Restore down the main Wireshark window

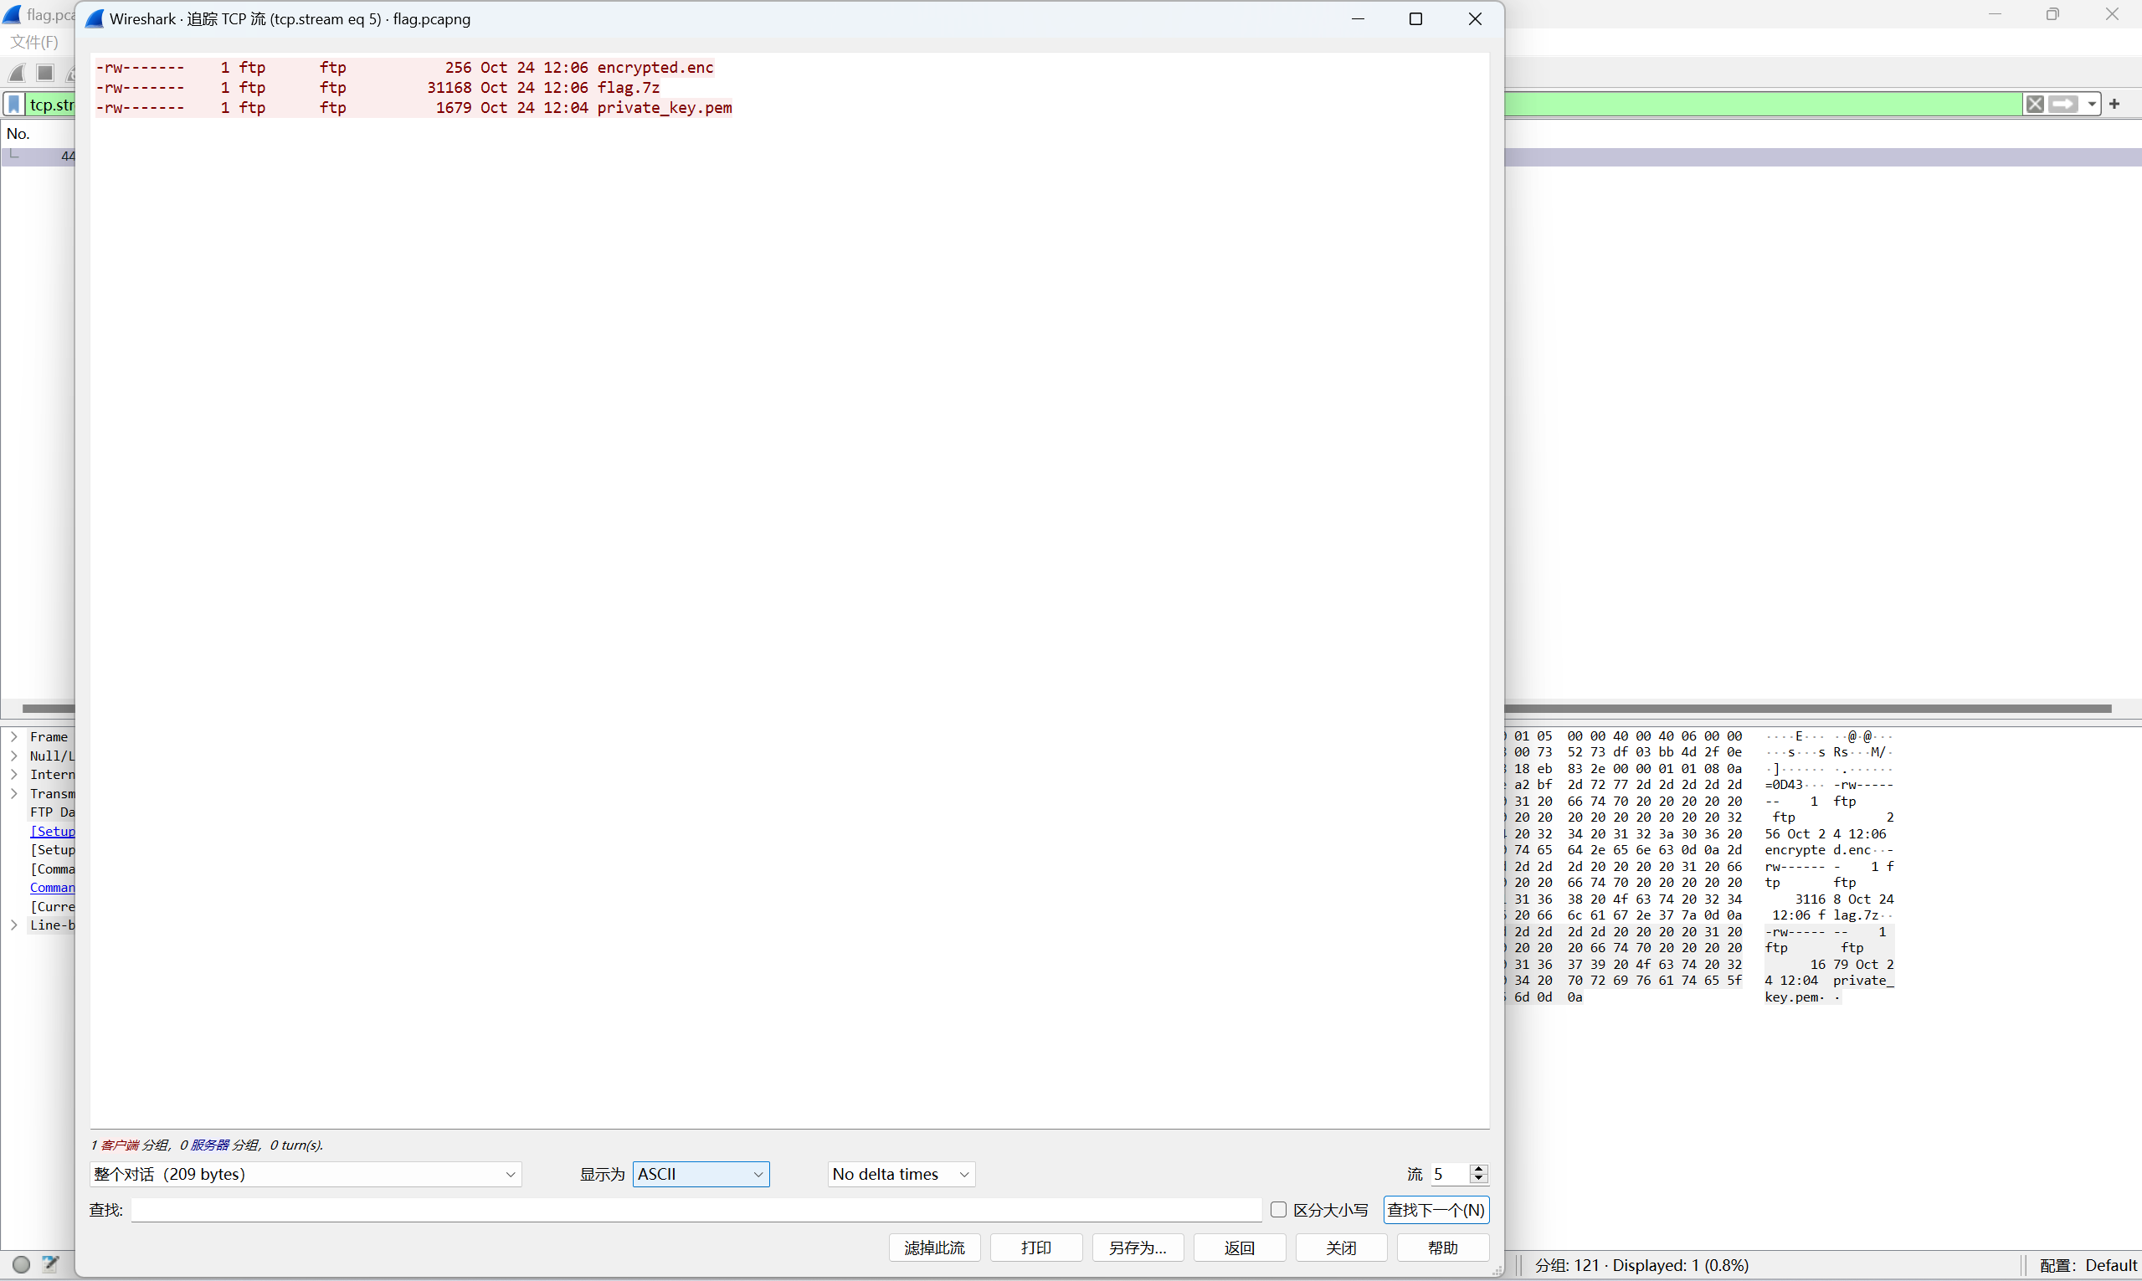coord(2053,14)
